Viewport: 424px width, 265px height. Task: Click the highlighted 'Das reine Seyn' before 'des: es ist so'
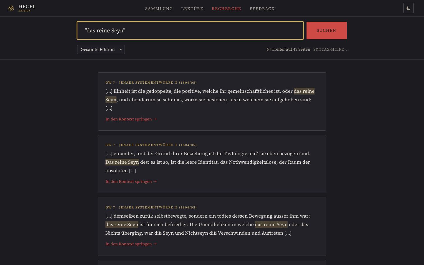(x=122, y=162)
